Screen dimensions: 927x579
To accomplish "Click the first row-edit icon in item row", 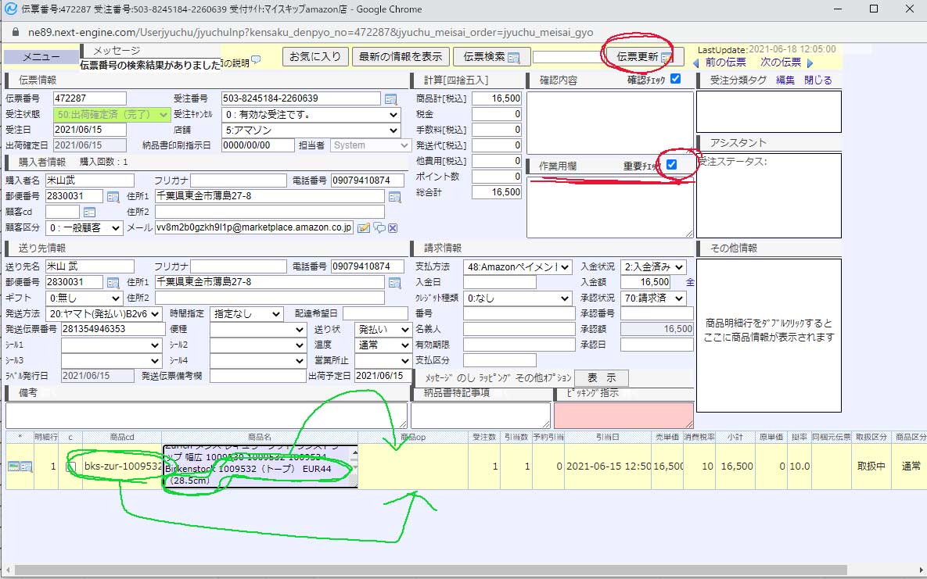I will [13, 466].
